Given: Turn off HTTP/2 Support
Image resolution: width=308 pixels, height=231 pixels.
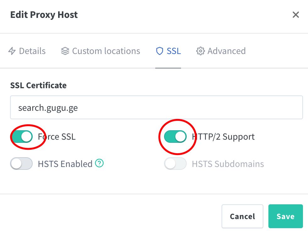Looking at the screenshot, I should [x=175, y=137].
